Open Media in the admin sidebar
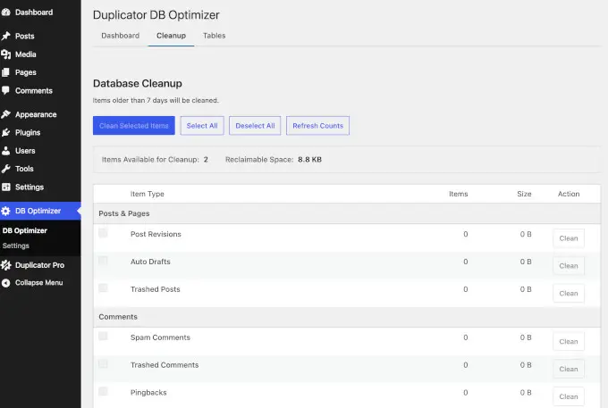608x408 pixels. [x=40, y=54]
